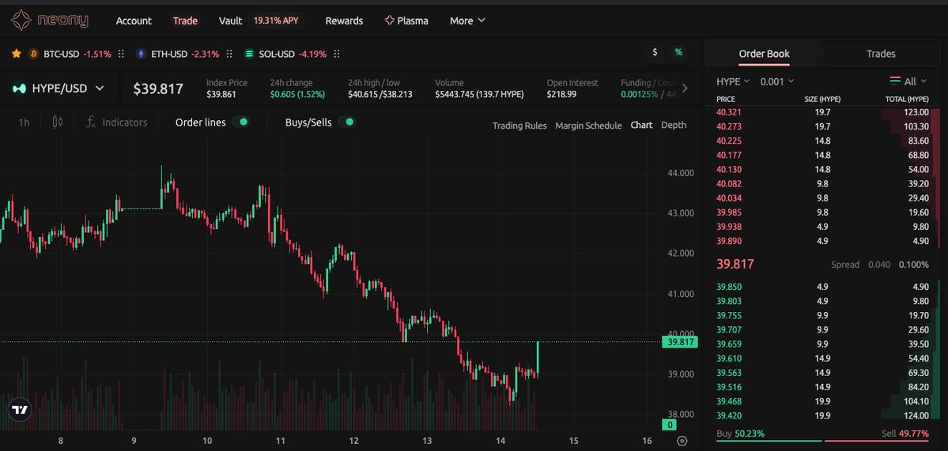Switch to the Order Book tab
Screen dimensions: 948x451
point(765,54)
